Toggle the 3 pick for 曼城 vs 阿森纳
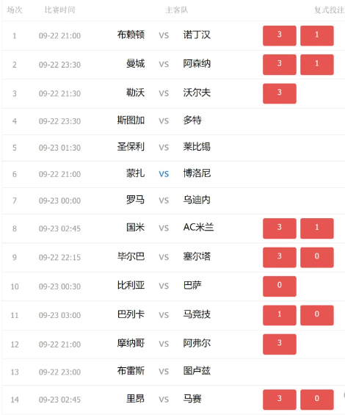Screen dimensions: 345x415 pos(280,65)
